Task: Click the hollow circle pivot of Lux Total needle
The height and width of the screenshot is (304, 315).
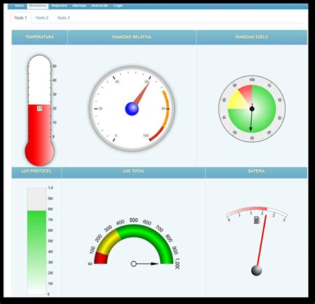Action: 134,264
